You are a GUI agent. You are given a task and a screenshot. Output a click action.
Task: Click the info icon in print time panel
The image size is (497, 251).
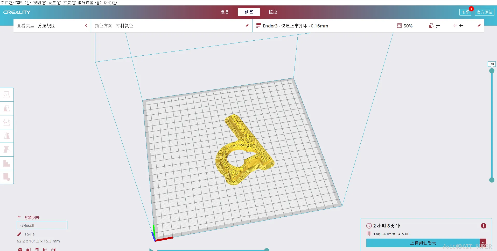484,226
